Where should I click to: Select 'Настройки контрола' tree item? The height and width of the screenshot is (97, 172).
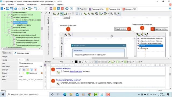(23, 25)
